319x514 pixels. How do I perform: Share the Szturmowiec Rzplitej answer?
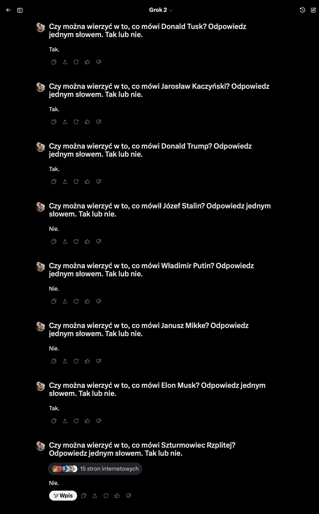(95, 496)
